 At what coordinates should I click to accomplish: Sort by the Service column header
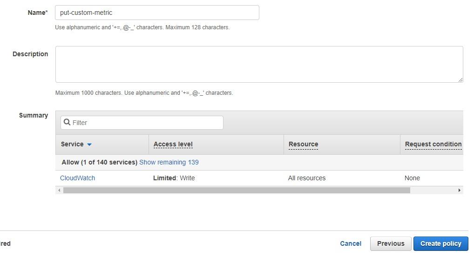(72, 144)
